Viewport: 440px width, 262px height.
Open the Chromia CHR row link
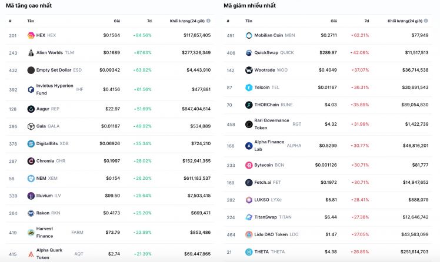109,161
